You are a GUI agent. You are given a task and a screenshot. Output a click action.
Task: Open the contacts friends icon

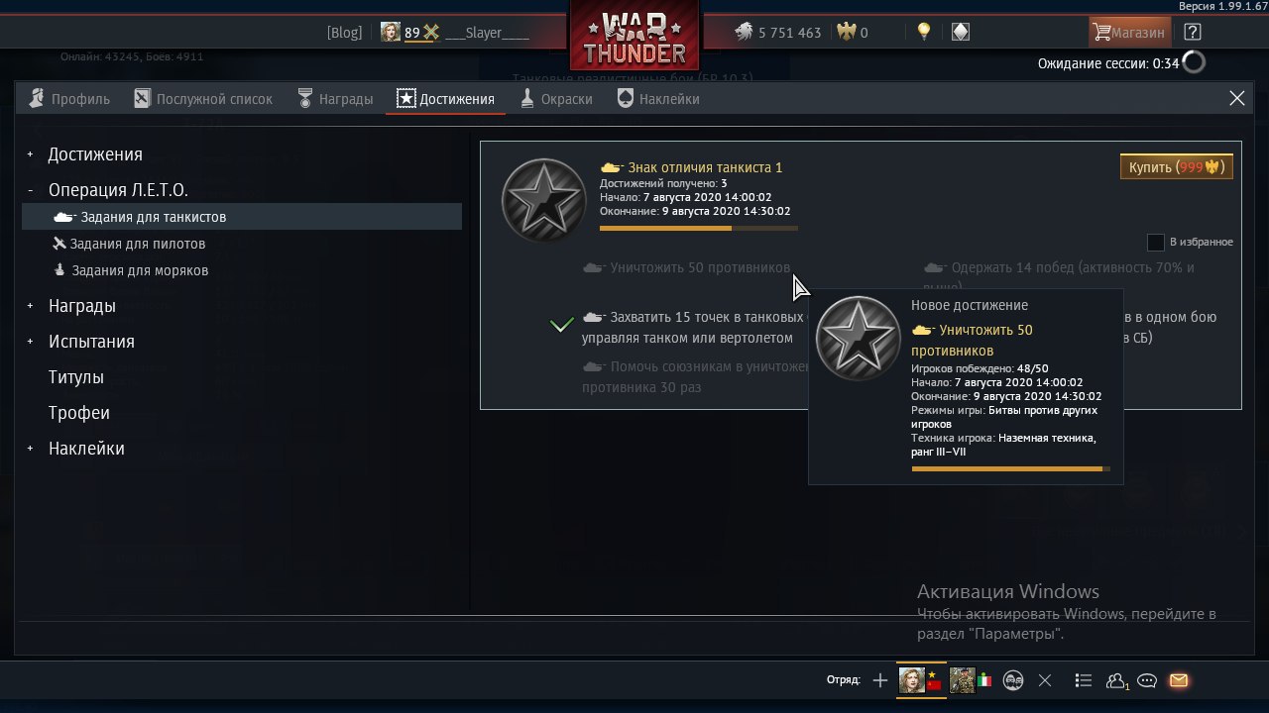coord(1117,680)
